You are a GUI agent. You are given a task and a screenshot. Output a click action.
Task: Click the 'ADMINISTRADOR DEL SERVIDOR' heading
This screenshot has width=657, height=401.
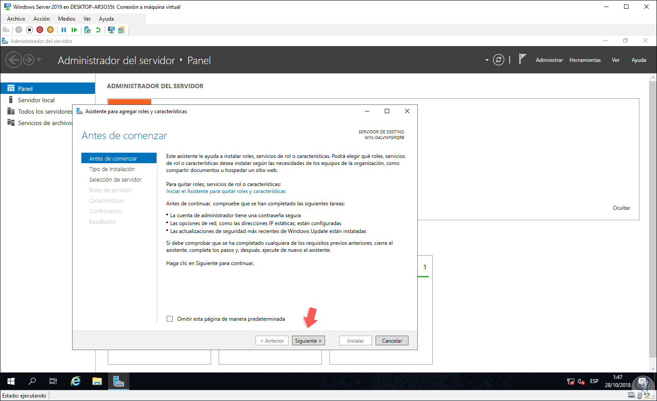click(x=155, y=86)
